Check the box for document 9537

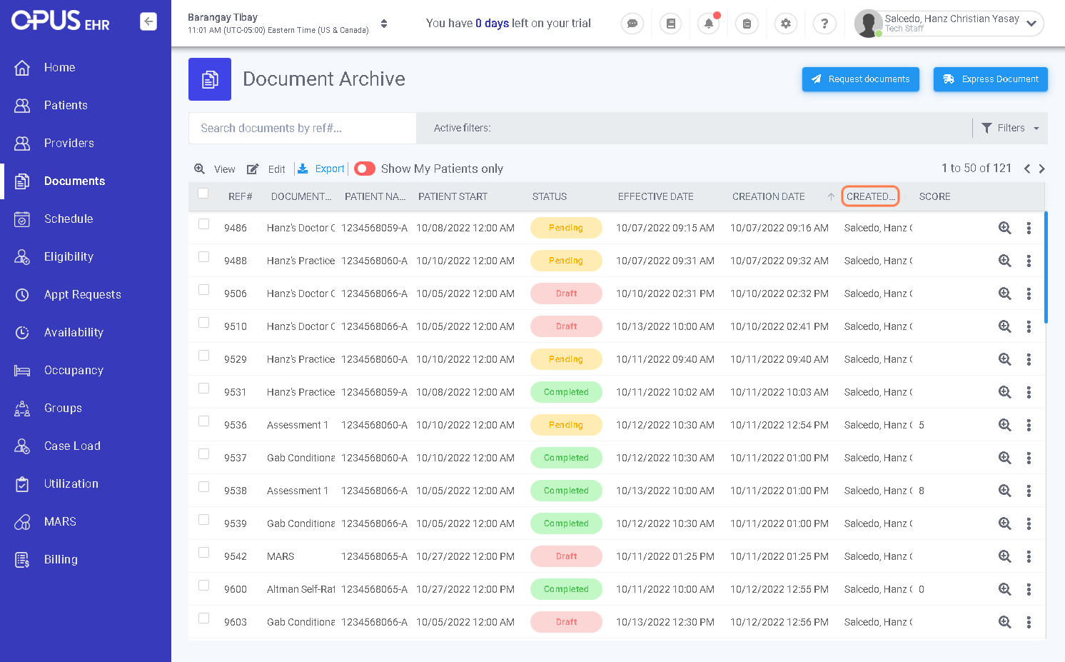pyautogui.click(x=204, y=454)
